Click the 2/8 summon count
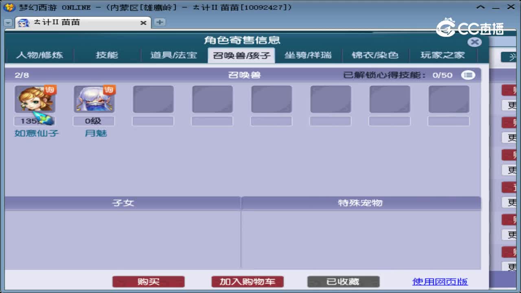This screenshot has height=293, width=521. [x=22, y=75]
